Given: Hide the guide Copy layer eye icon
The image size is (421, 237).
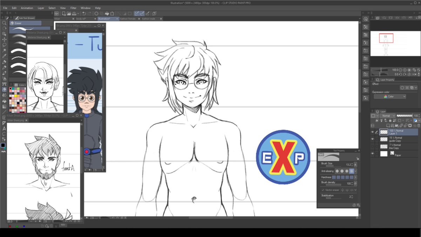Looking at the screenshot, I should click(373, 139).
